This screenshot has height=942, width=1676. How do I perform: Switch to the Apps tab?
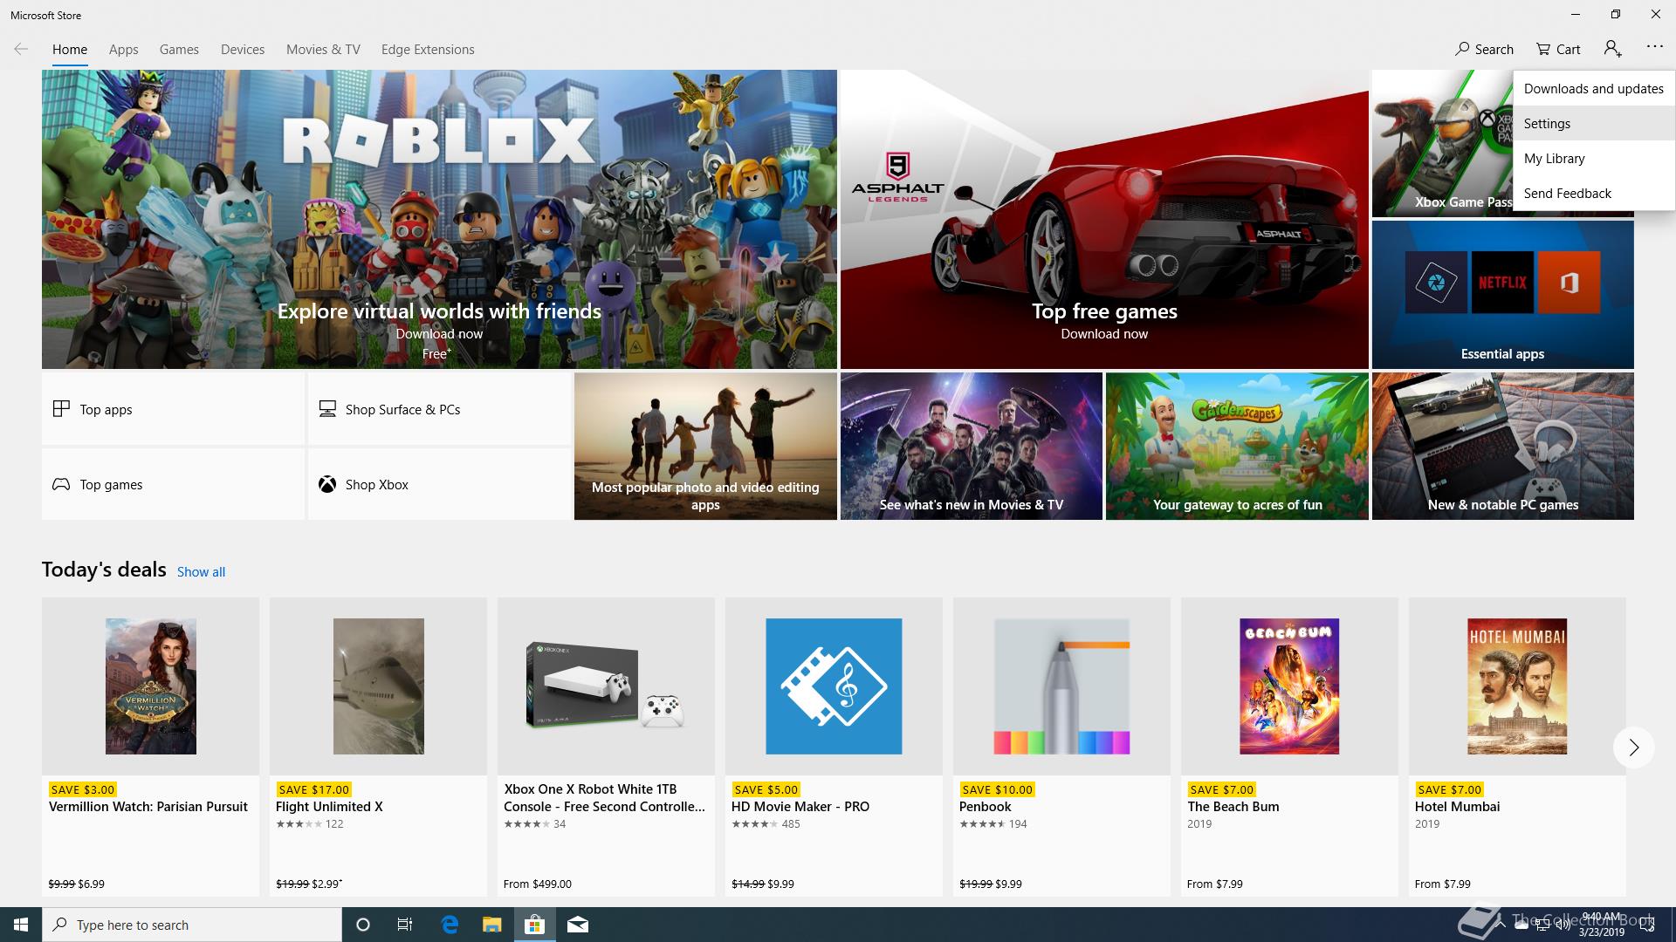pyautogui.click(x=124, y=50)
